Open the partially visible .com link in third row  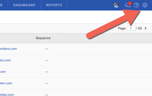pyautogui.click(x=3, y=72)
